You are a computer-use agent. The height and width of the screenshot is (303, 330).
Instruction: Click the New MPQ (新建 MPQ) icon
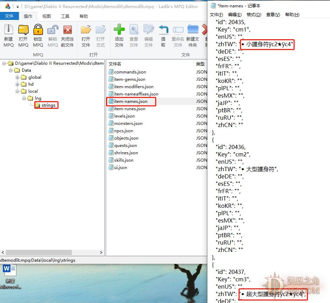tap(9, 29)
